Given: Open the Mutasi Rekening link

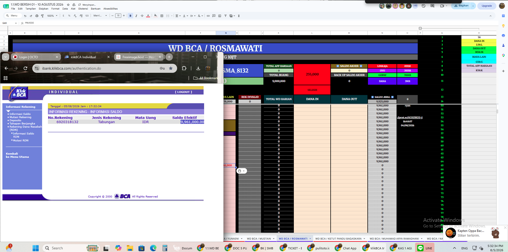Looking at the screenshot, I should (x=20, y=117).
